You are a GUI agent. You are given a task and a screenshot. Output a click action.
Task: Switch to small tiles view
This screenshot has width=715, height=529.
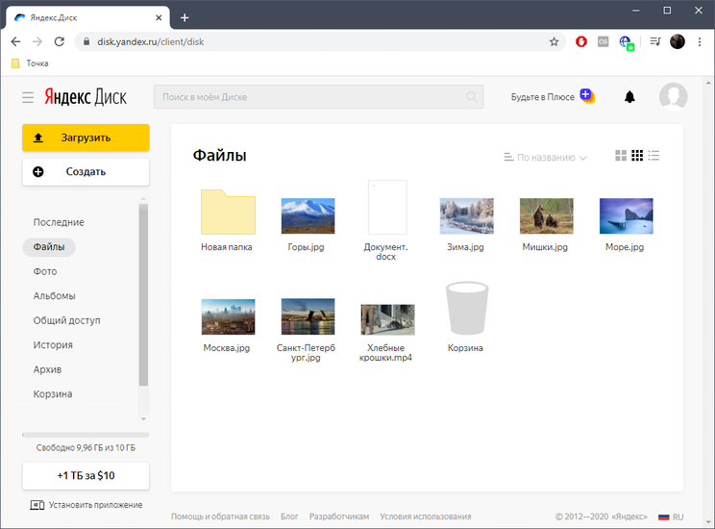tap(637, 157)
